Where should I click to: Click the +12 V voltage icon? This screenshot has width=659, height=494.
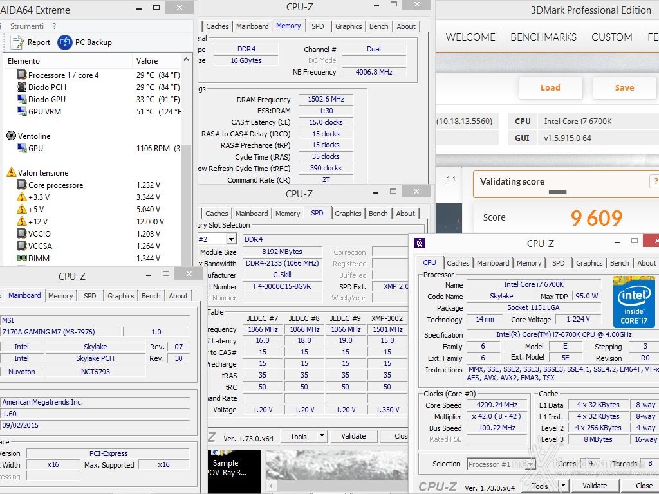(x=21, y=221)
